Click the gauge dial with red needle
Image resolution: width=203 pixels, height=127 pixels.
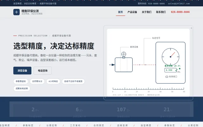click(x=171, y=57)
